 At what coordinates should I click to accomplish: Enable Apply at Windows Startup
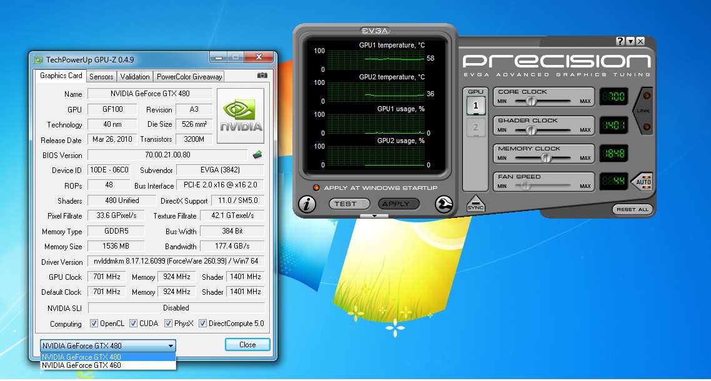[317, 188]
